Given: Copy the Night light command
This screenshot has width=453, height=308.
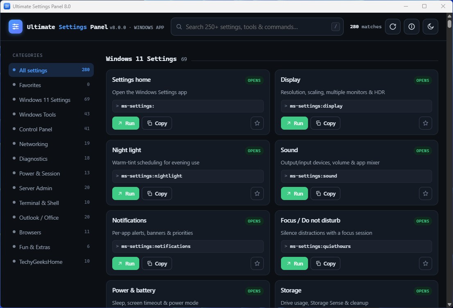Looking at the screenshot, I should click(x=157, y=193).
